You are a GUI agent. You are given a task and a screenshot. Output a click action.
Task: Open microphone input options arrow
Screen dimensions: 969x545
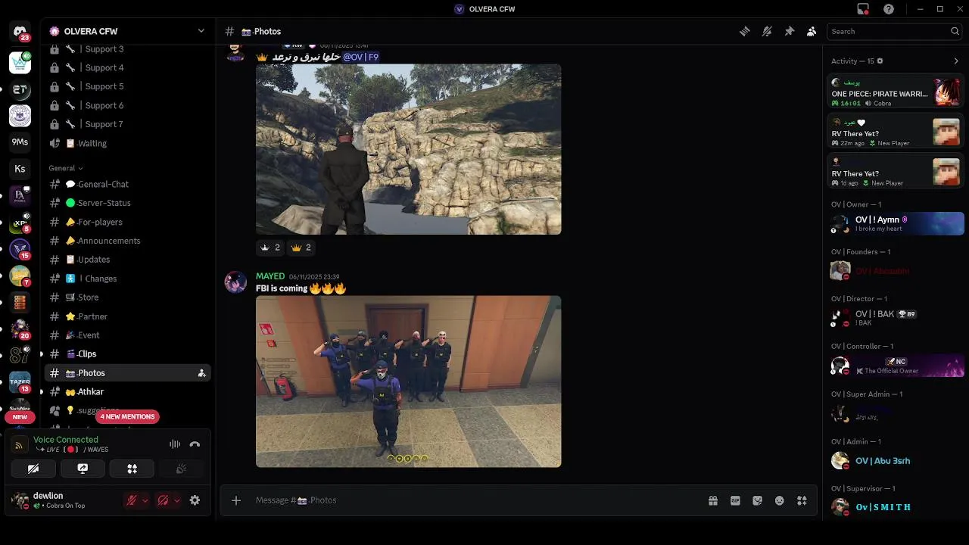(145, 500)
